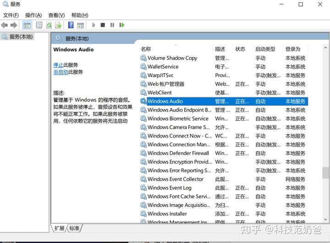Click the 重启动 link to restart service
Screen dimensions: 330x243
coord(61,72)
